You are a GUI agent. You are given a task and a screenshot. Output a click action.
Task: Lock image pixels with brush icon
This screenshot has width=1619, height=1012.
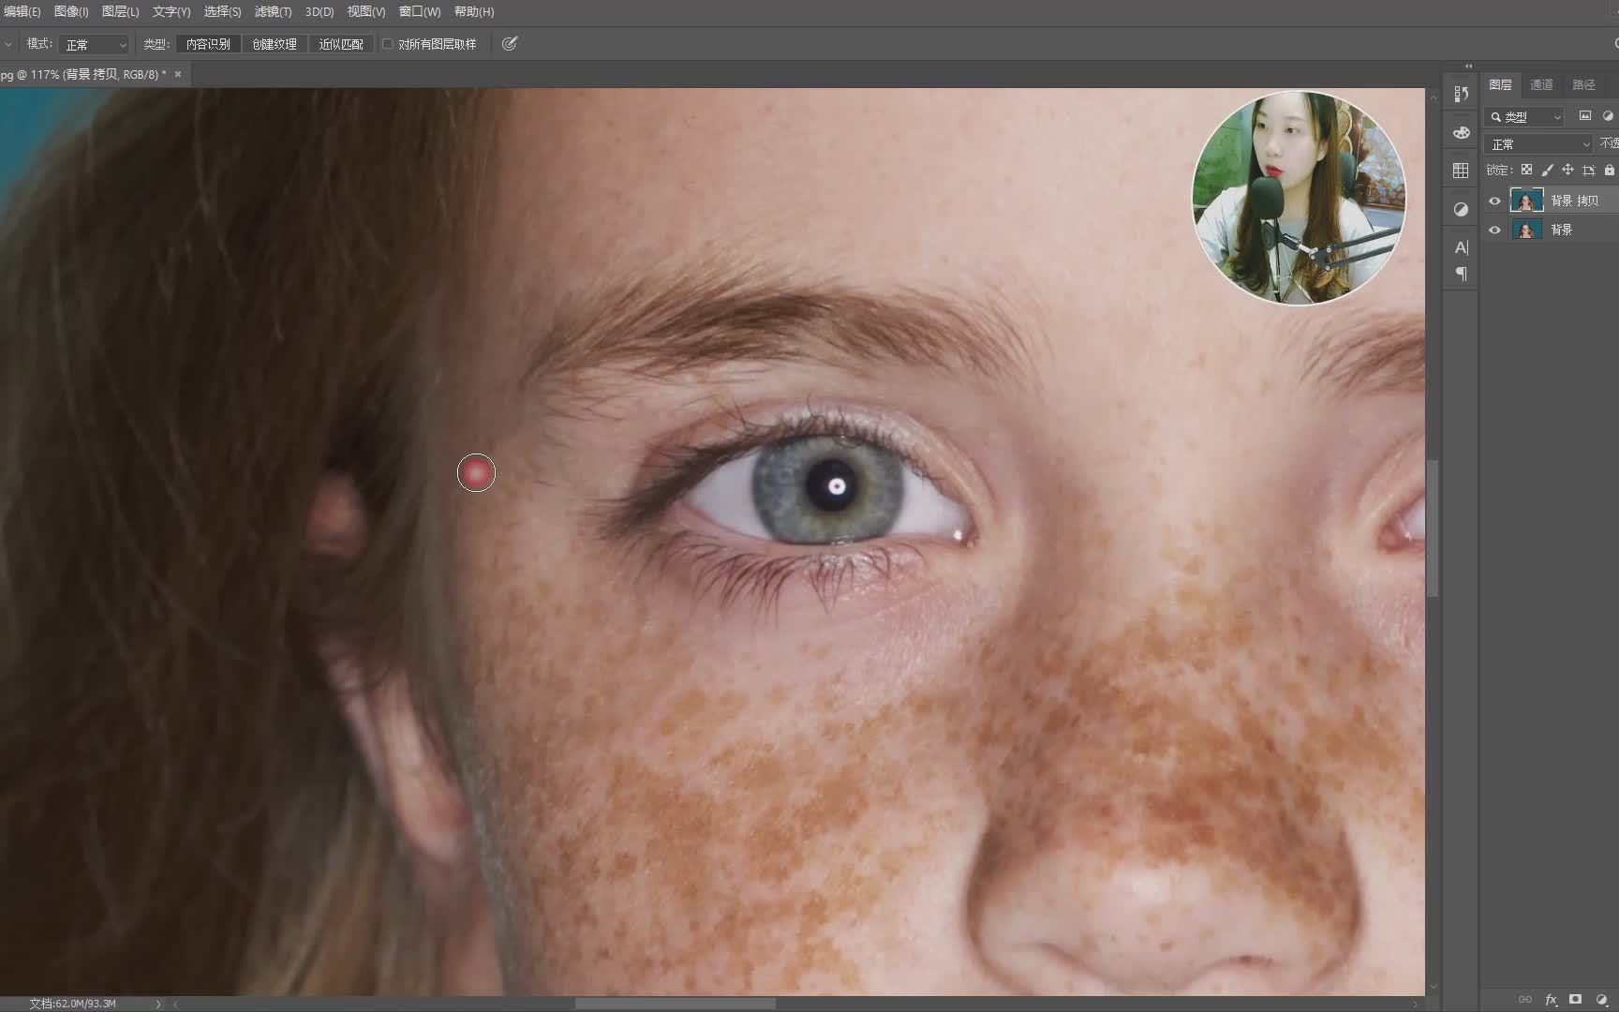click(x=1547, y=171)
